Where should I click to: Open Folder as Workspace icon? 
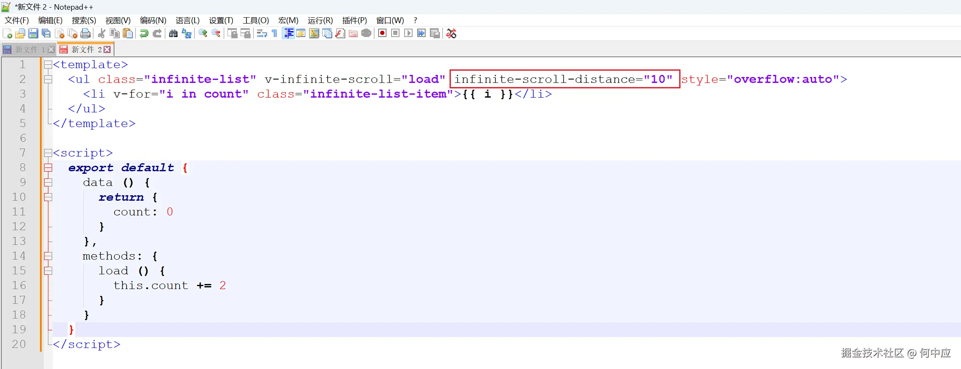click(353, 34)
